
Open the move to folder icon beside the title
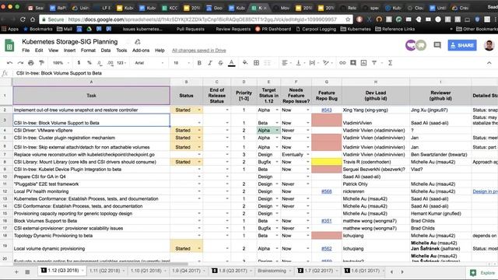pyautogui.click(x=138, y=41)
